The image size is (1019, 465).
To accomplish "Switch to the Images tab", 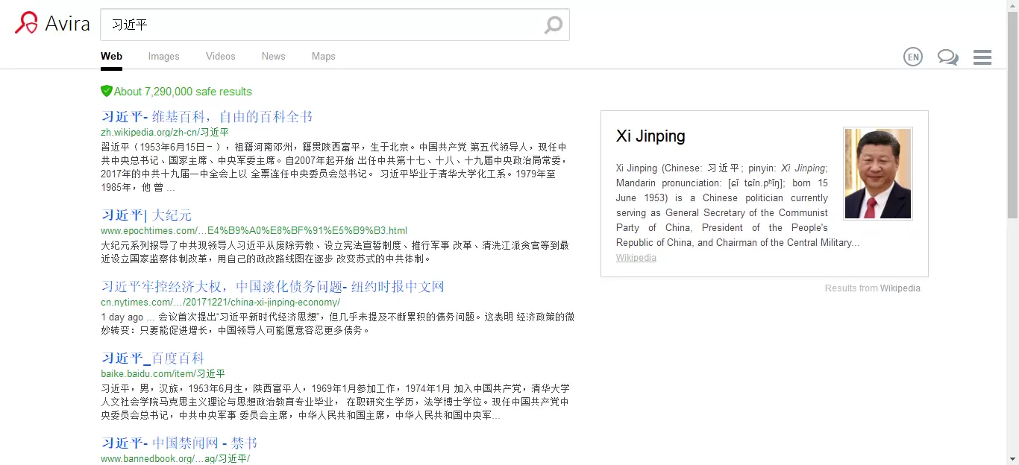I will click(163, 57).
